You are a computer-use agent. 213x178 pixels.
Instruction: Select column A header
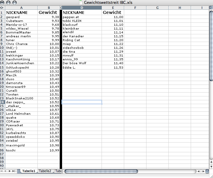click(21, 7)
